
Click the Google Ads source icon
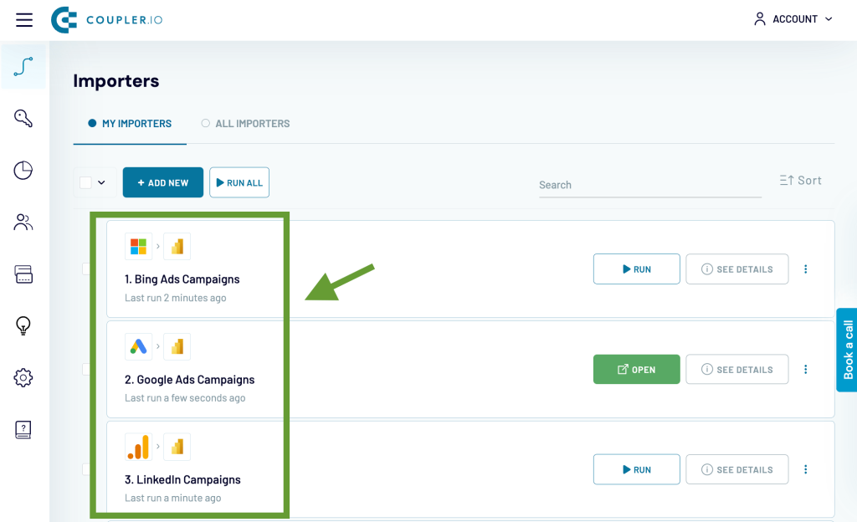(x=138, y=346)
